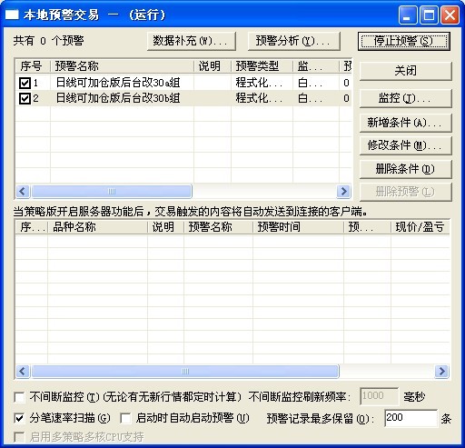
Task: Click lower list 预警名称 column header
Action: point(218,227)
